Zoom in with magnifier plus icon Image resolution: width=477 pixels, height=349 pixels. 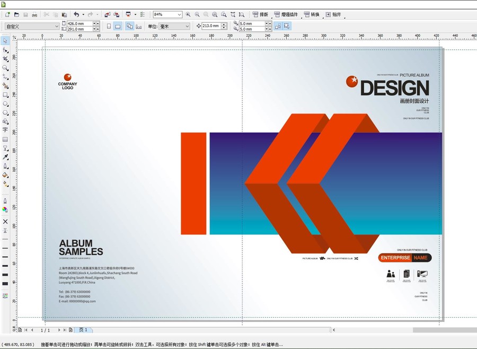pyautogui.click(x=188, y=14)
